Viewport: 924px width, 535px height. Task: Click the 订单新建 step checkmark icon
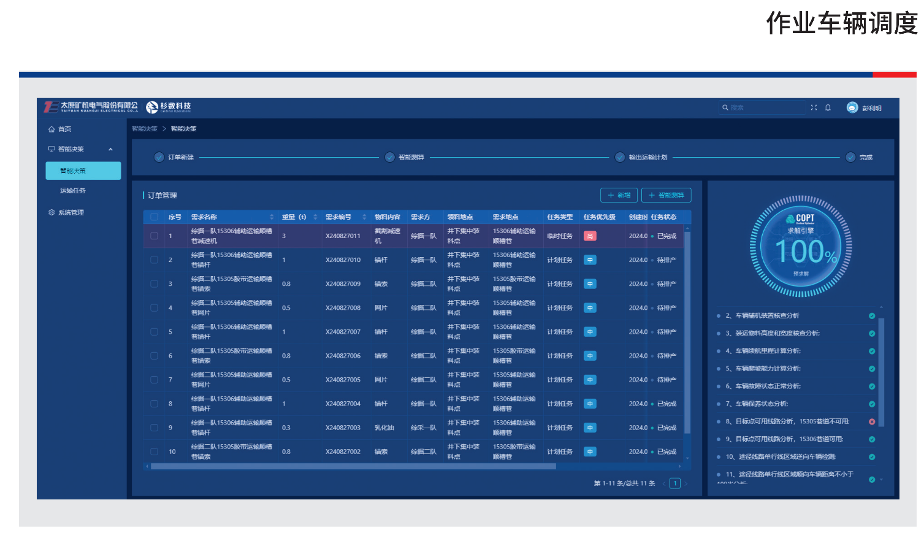159,157
